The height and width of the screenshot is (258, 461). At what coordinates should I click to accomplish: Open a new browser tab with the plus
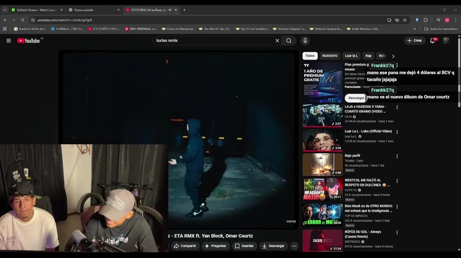tap(184, 10)
